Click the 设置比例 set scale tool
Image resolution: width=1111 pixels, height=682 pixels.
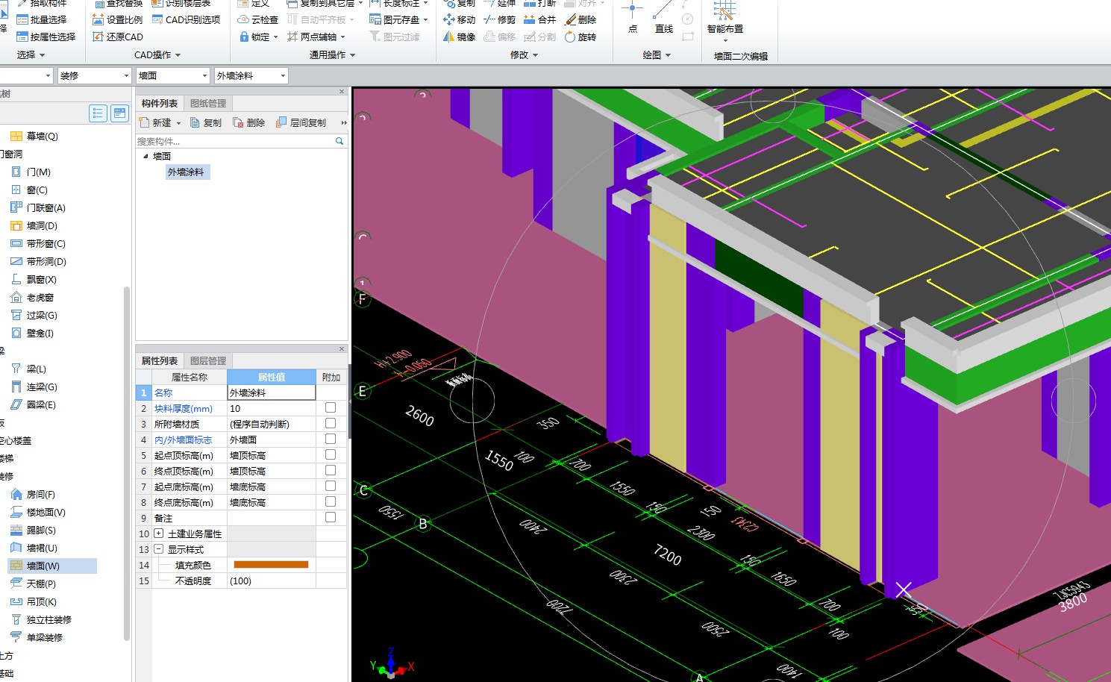(118, 20)
